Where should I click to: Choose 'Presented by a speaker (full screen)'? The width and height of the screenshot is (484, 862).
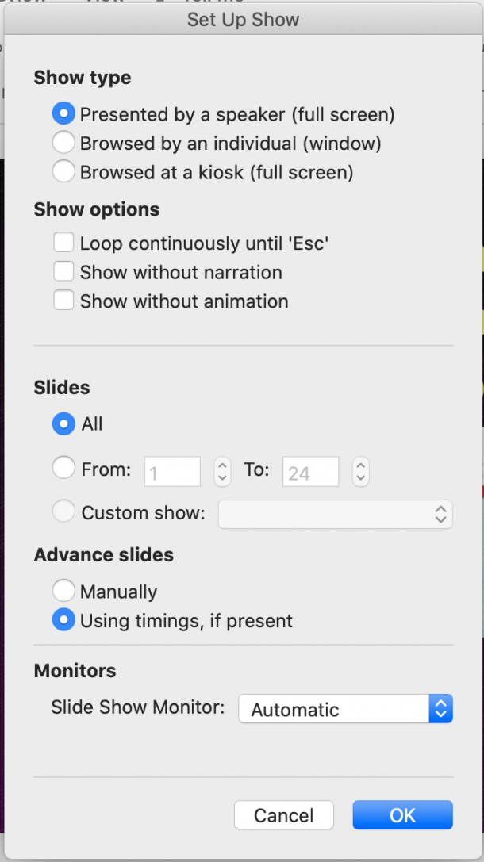coord(63,113)
